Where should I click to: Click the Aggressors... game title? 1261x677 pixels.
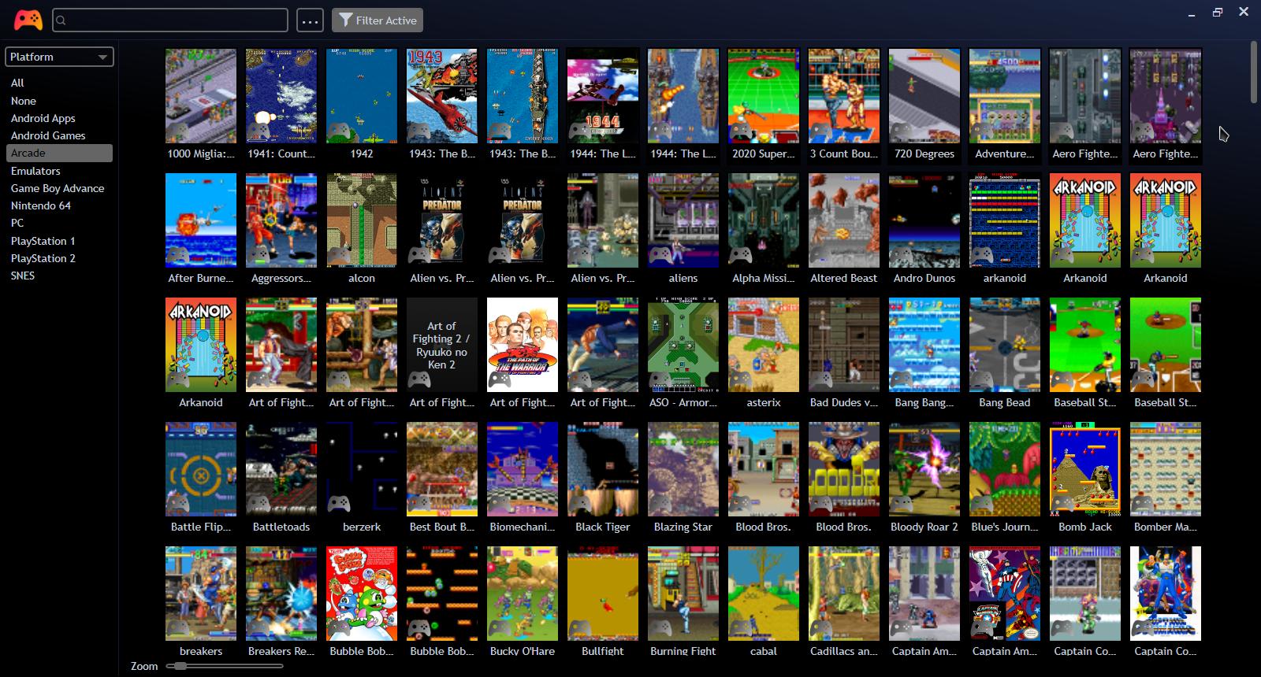click(x=281, y=278)
